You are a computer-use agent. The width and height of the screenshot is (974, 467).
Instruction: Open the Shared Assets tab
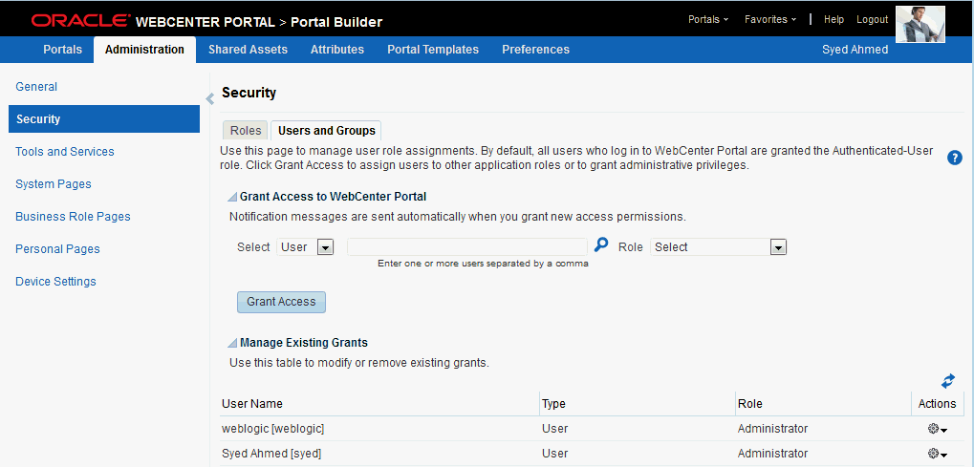point(248,50)
